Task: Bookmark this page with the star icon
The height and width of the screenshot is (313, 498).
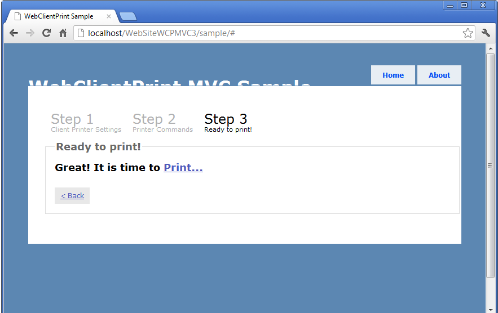Action: [468, 33]
